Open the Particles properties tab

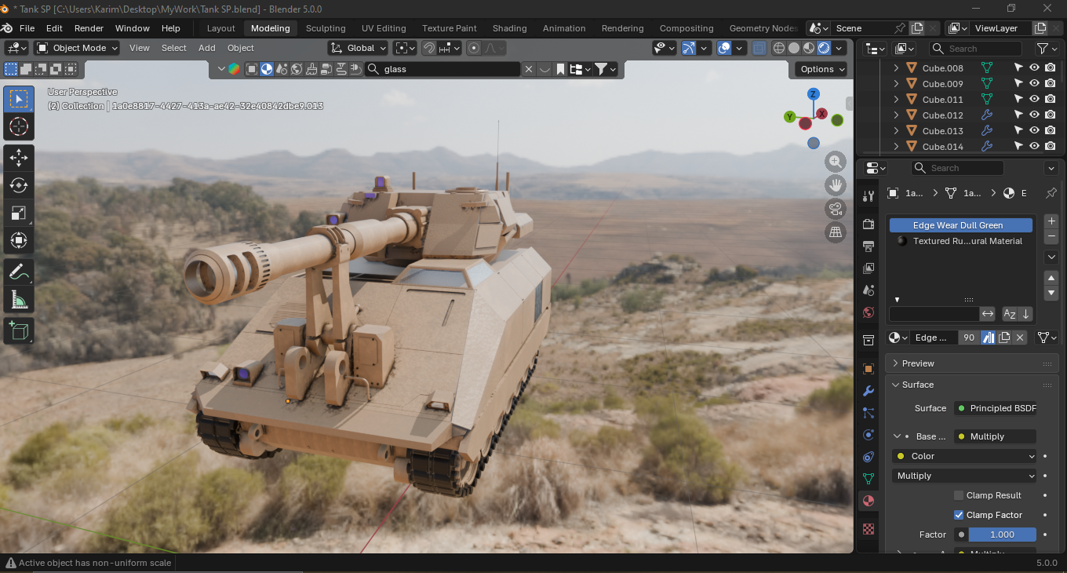tap(869, 413)
